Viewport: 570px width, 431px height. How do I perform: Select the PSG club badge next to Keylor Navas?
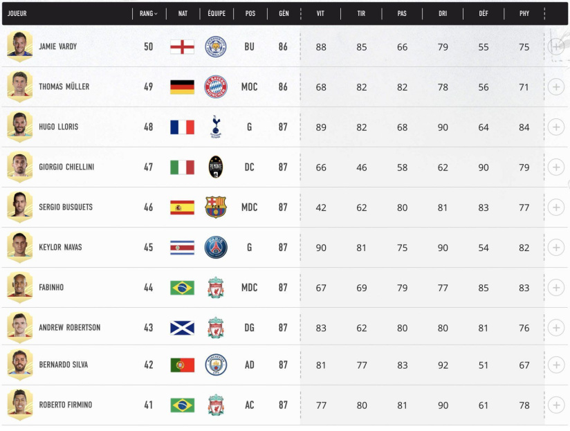[x=215, y=246]
